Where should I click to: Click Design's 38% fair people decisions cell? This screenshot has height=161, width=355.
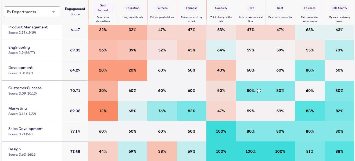pos(162,151)
